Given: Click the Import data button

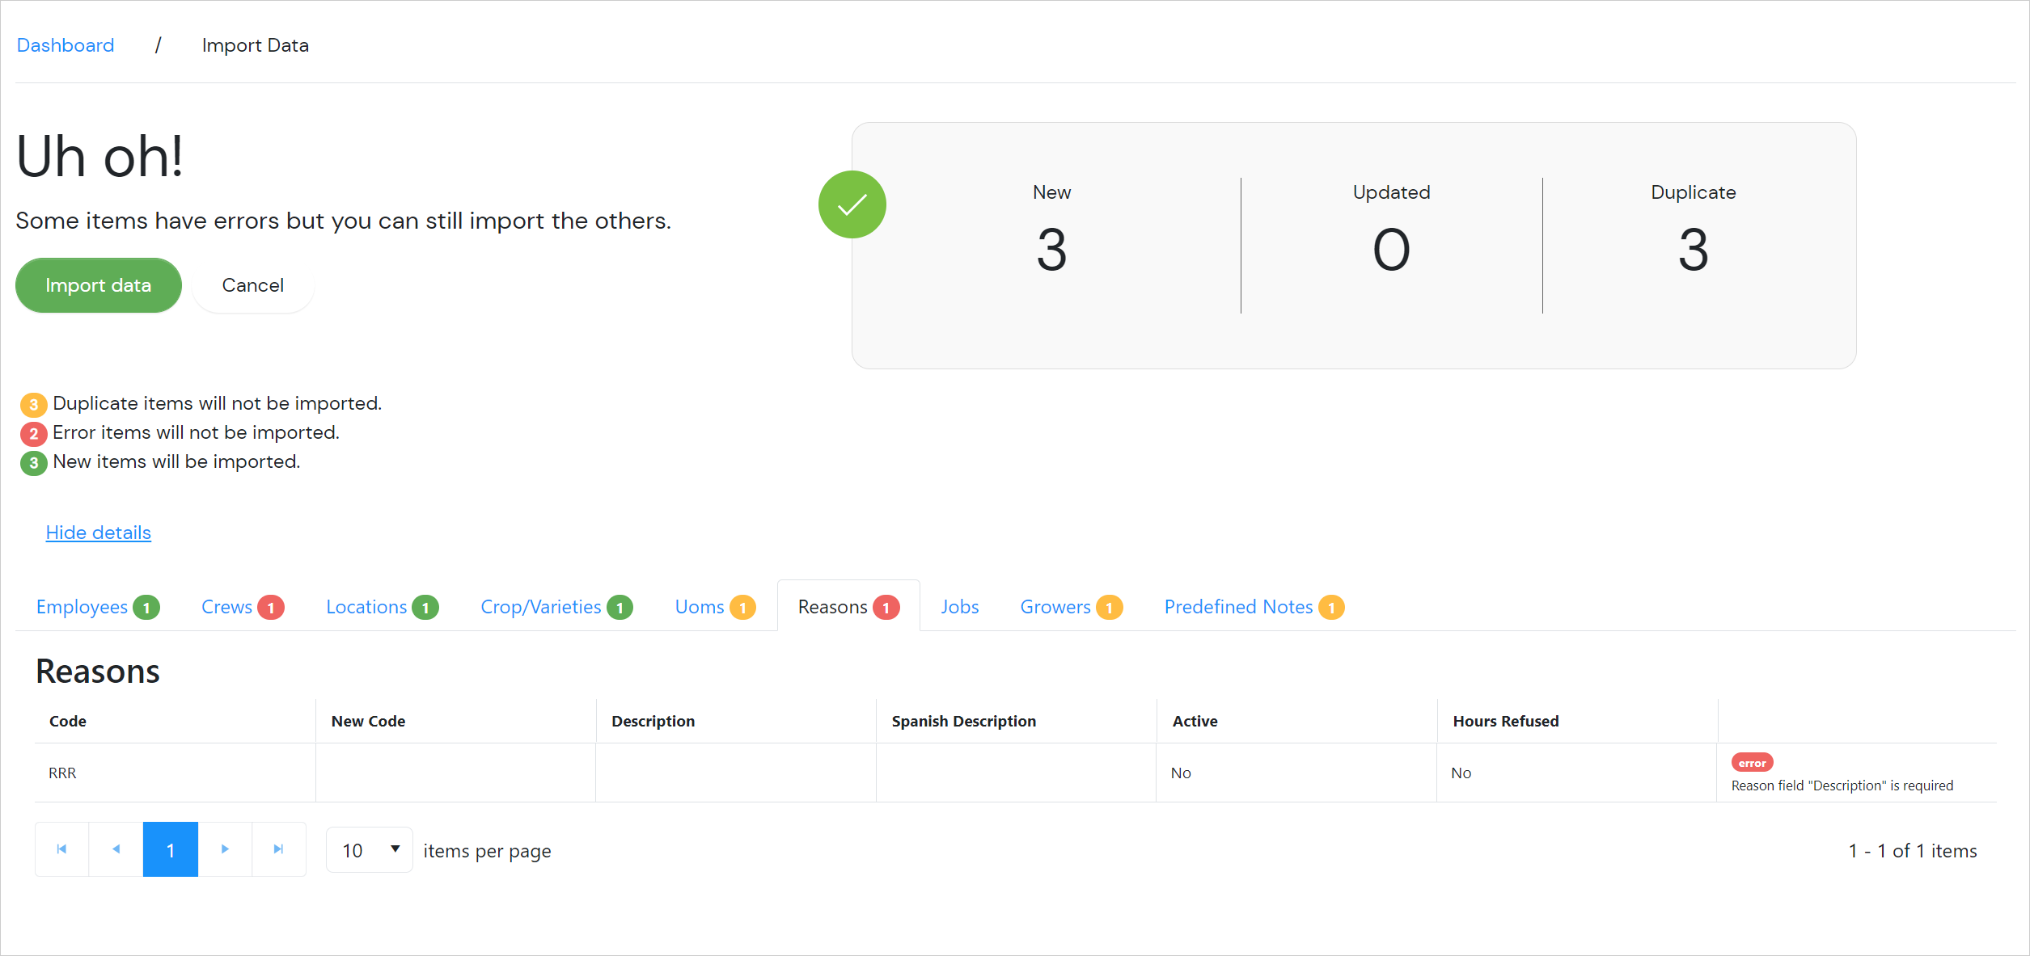Looking at the screenshot, I should (99, 285).
